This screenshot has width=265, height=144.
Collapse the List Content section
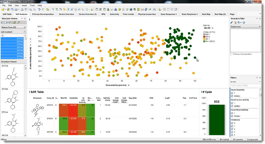click(25, 32)
